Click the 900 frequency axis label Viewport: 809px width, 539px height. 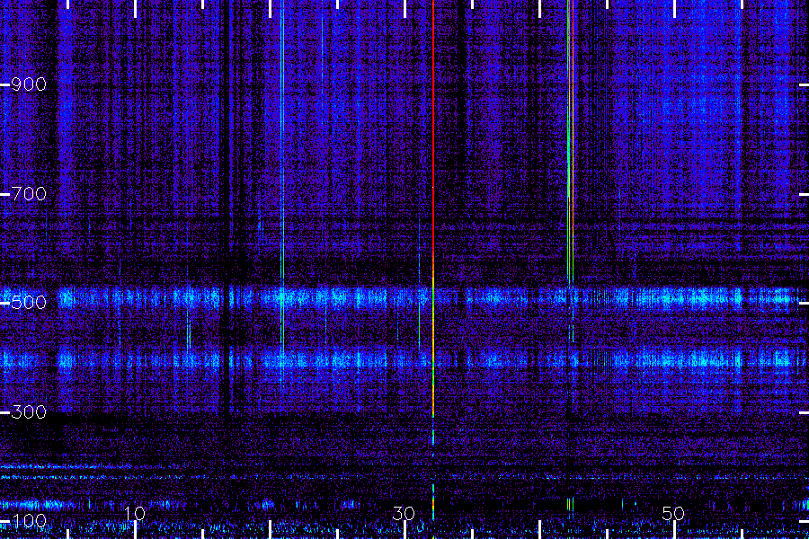click(x=29, y=84)
